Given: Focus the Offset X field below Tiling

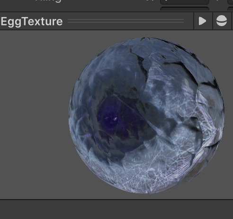Looking at the screenshot, I should [x=185, y=9].
